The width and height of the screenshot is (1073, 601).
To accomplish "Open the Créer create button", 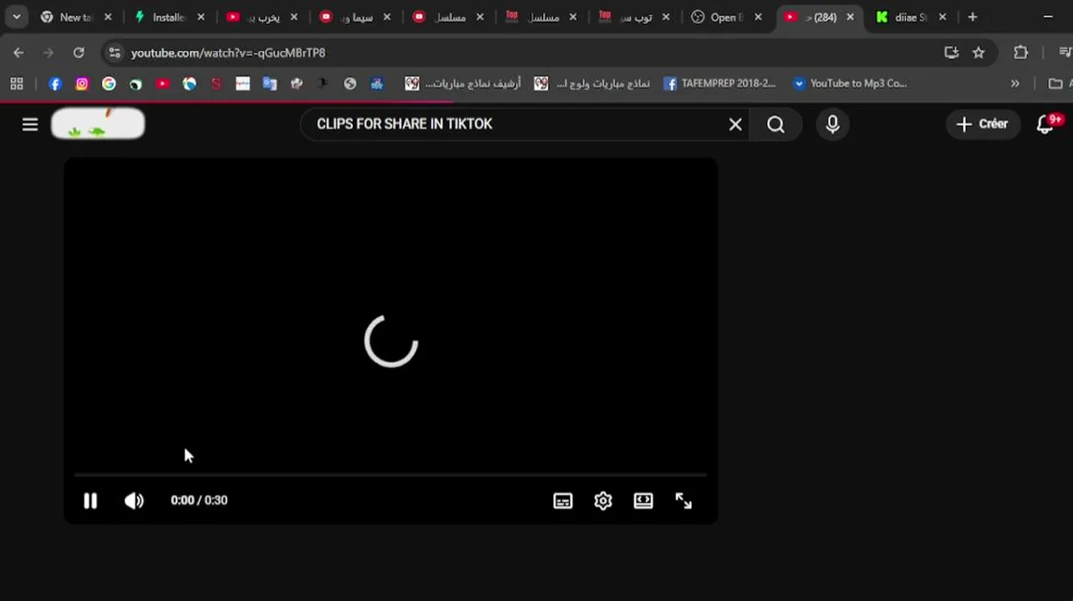I will pos(983,124).
